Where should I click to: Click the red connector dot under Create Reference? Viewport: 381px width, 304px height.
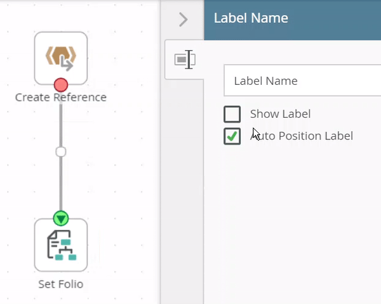[x=60, y=84]
